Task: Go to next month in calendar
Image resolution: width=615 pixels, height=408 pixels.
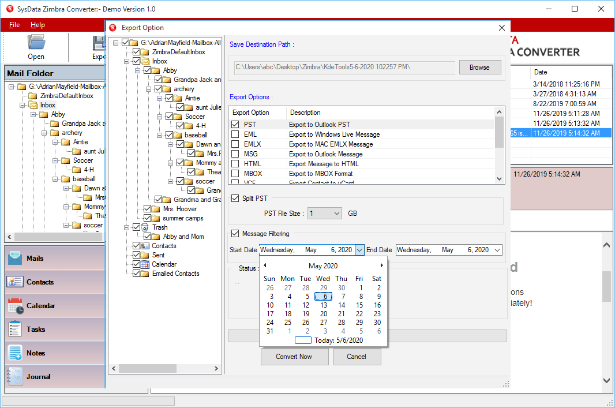Action: [x=381, y=265]
